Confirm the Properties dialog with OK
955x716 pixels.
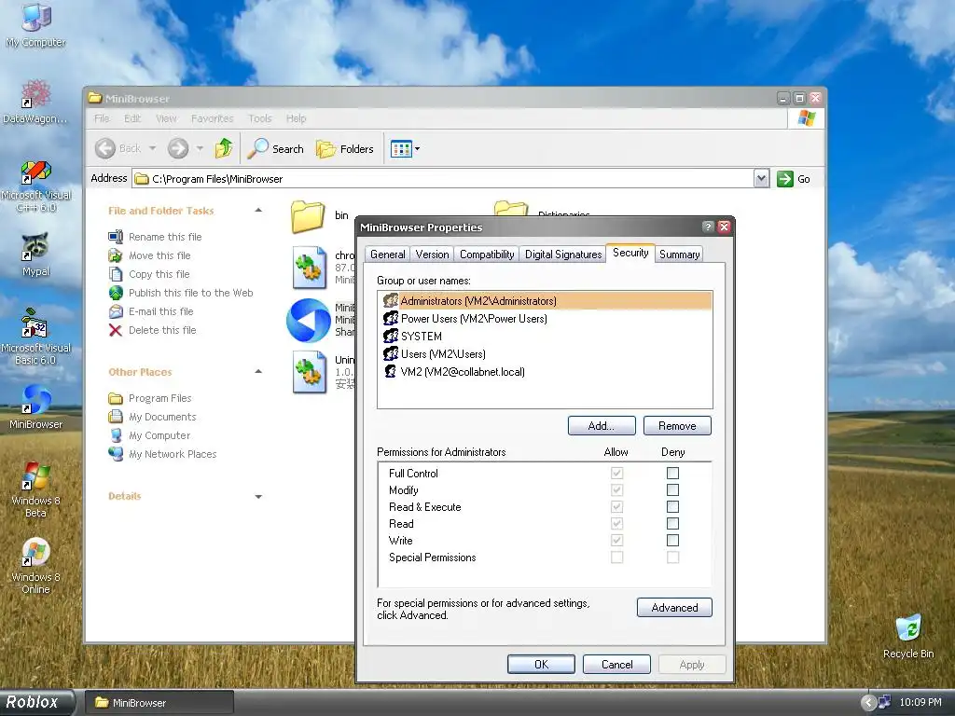[541, 664]
